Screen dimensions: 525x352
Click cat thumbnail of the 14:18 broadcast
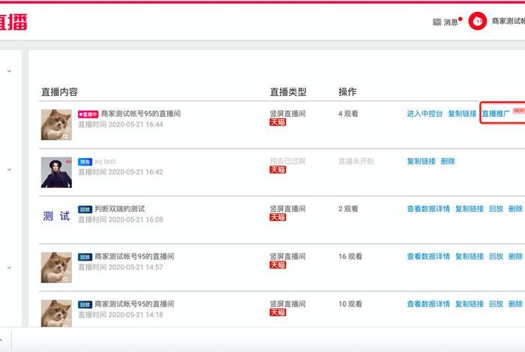[56, 313]
